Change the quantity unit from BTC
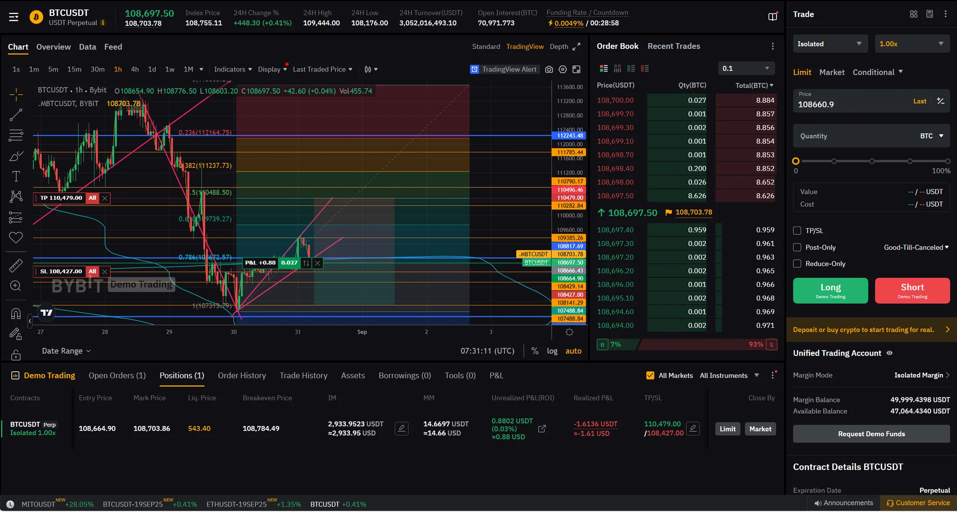Viewport: 957px width, 512px height. (x=932, y=136)
